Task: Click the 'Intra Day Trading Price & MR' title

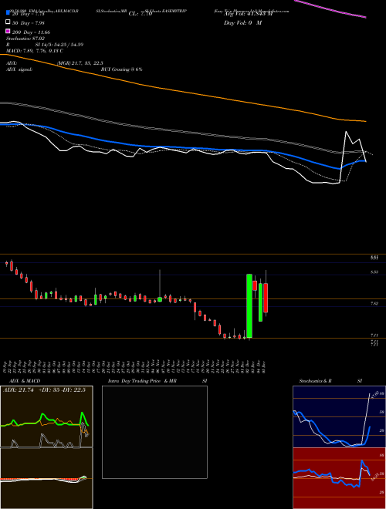Action: (x=142, y=381)
